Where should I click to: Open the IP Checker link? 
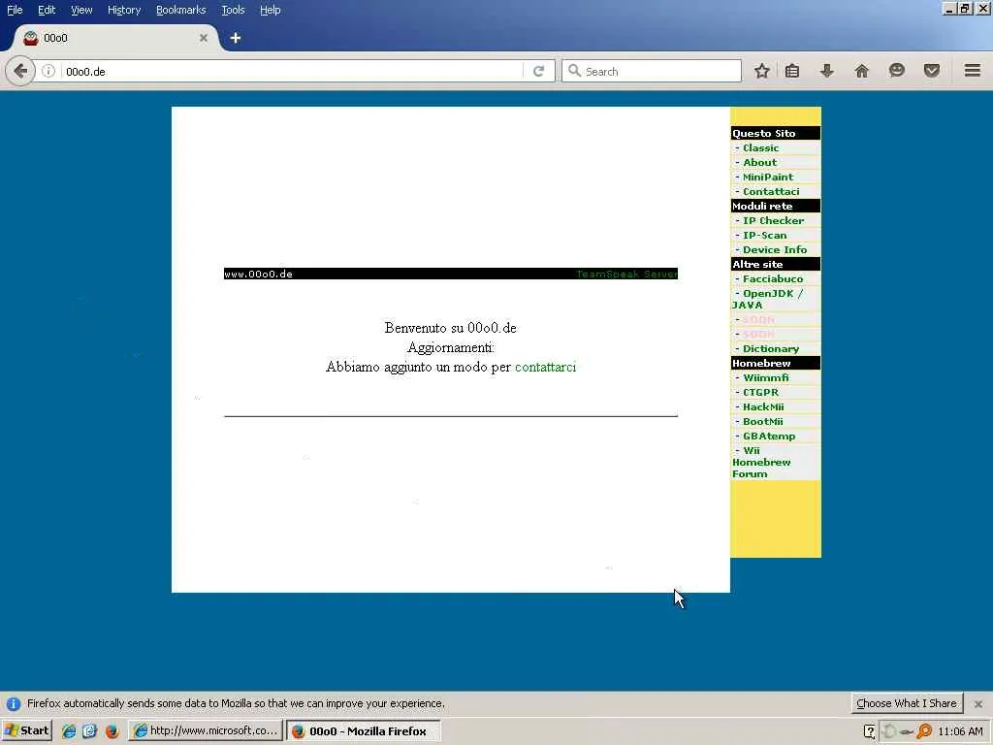point(773,220)
